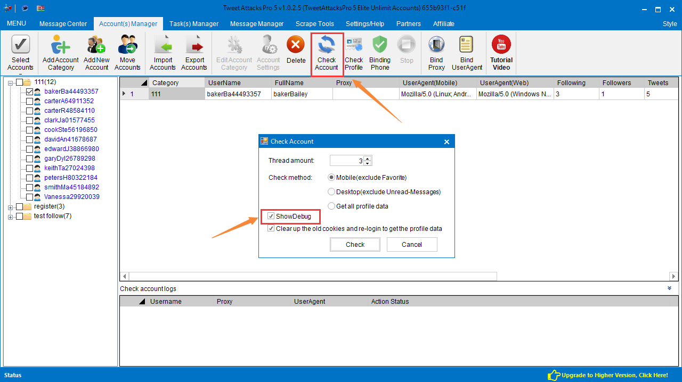682x382 pixels.
Task: Sort accounts by Category column header
Action: [177, 82]
